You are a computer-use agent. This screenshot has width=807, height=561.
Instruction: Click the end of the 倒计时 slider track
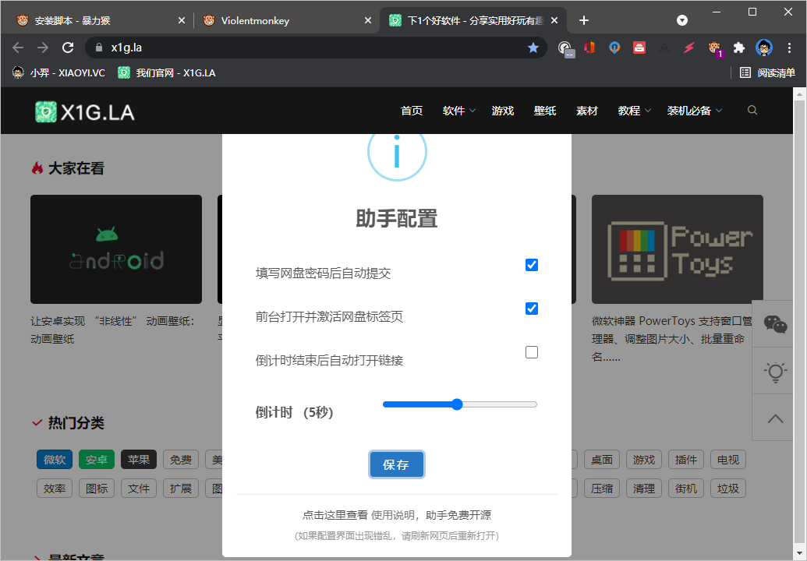coord(535,404)
